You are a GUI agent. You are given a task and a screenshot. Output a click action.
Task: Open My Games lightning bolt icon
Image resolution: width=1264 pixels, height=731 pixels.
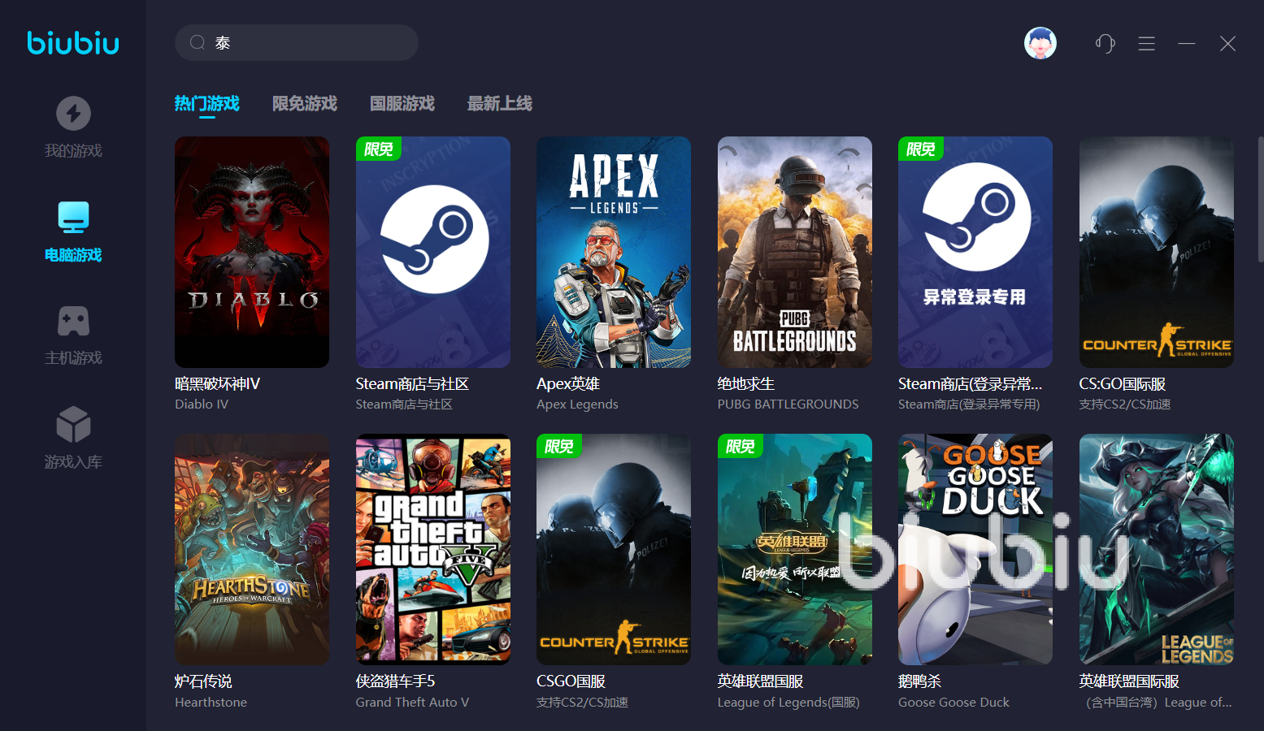click(x=73, y=114)
